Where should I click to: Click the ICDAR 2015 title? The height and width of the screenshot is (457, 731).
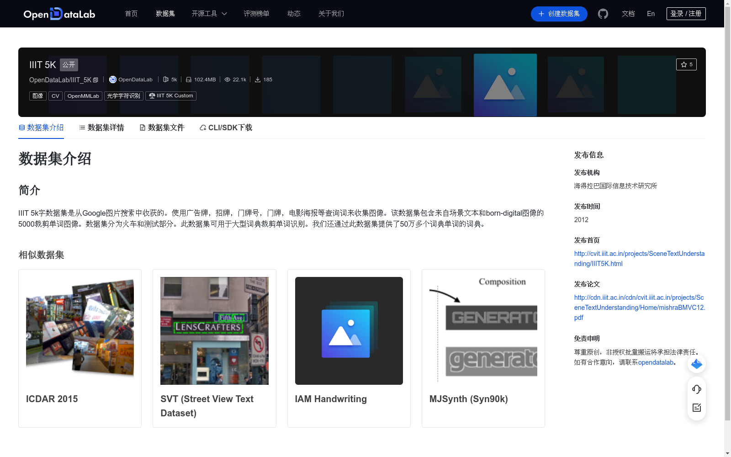point(52,399)
